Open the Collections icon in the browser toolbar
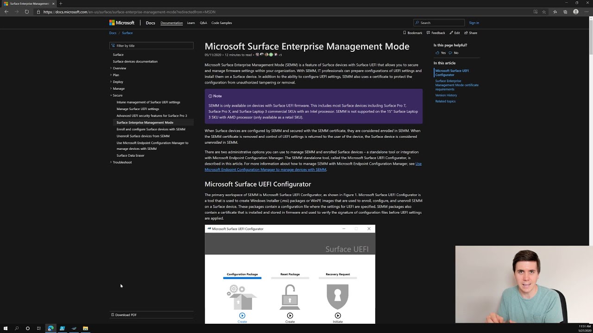593x333 pixels. (x=565, y=12)
